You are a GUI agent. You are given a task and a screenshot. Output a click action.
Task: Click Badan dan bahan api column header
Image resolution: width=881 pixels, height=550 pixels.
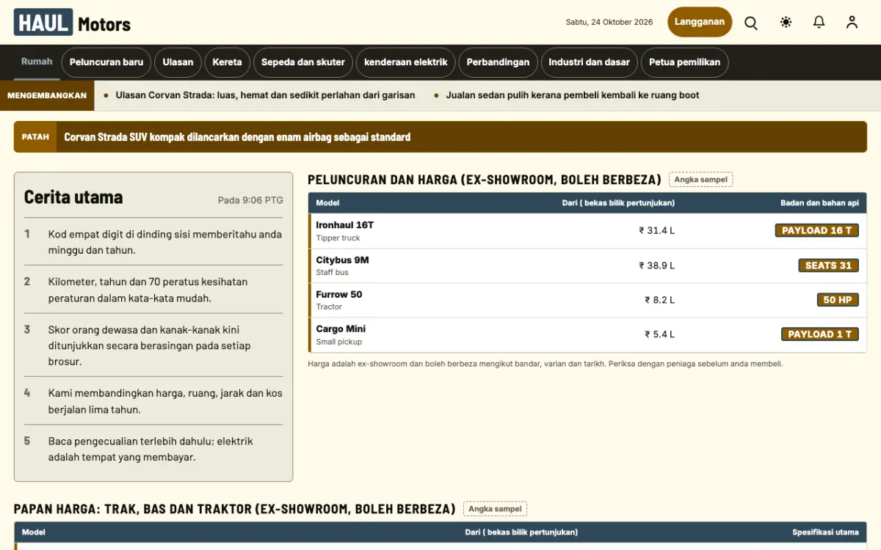tap(819, 203)
